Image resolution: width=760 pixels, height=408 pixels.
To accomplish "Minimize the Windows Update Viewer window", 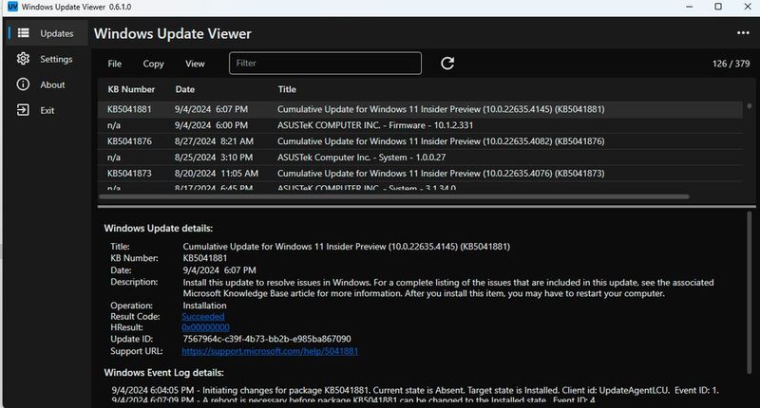I will (690, 7).
